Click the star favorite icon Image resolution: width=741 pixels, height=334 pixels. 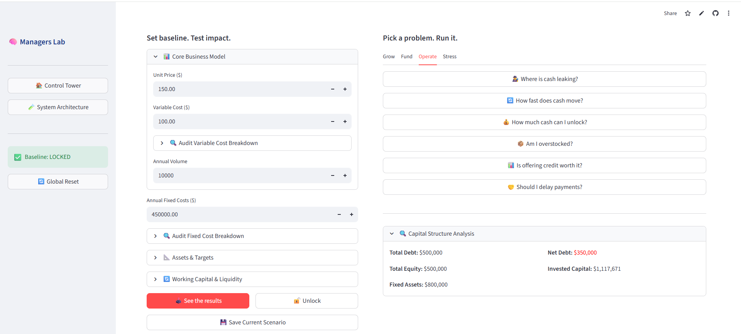pos(688,13)
